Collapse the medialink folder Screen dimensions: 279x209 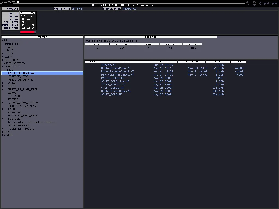pyautogui.click(x=3, y=67)
